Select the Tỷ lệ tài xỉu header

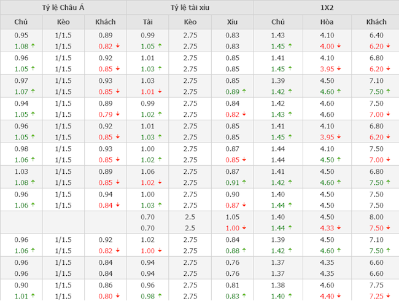190,7
